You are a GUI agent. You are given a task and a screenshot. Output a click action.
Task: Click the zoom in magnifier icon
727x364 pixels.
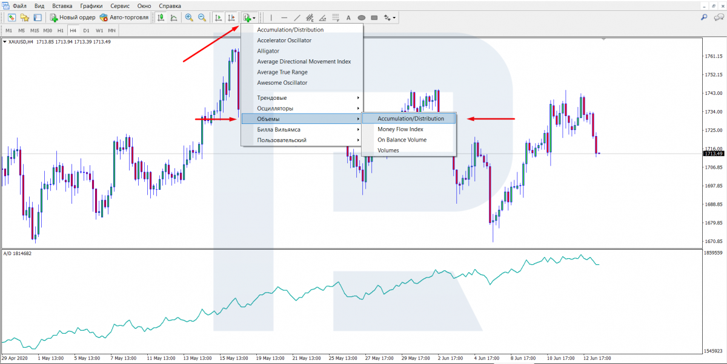[189, 18]
